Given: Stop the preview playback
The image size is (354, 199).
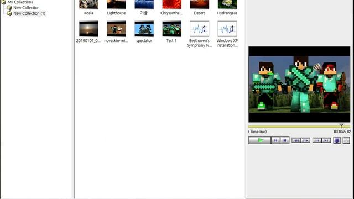Looking at the screenshot, I should [285, 140].
